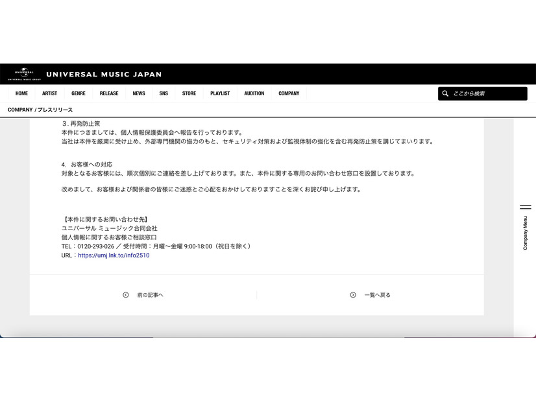Open the SNS menu item
Viewport: 536px width, 402px height.
point(164,93)
